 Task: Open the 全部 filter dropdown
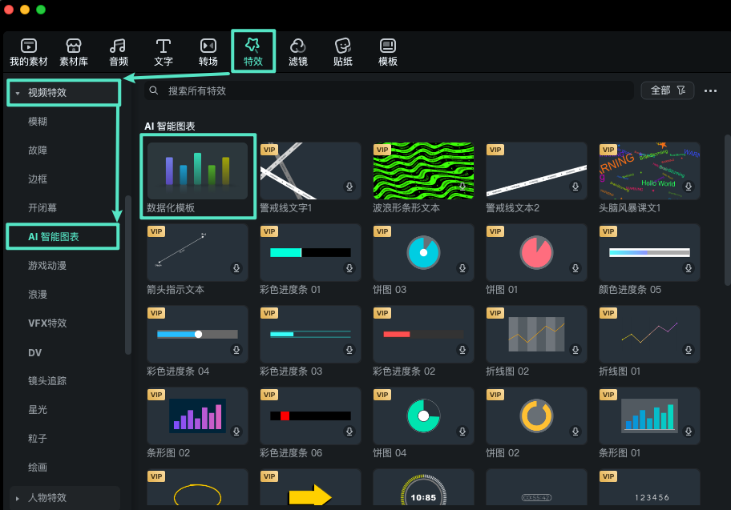[668, 90]
